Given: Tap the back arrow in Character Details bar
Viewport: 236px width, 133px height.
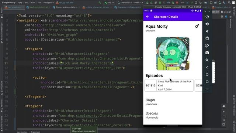Looking at the screenshot, I should click(x=147, y=17).
